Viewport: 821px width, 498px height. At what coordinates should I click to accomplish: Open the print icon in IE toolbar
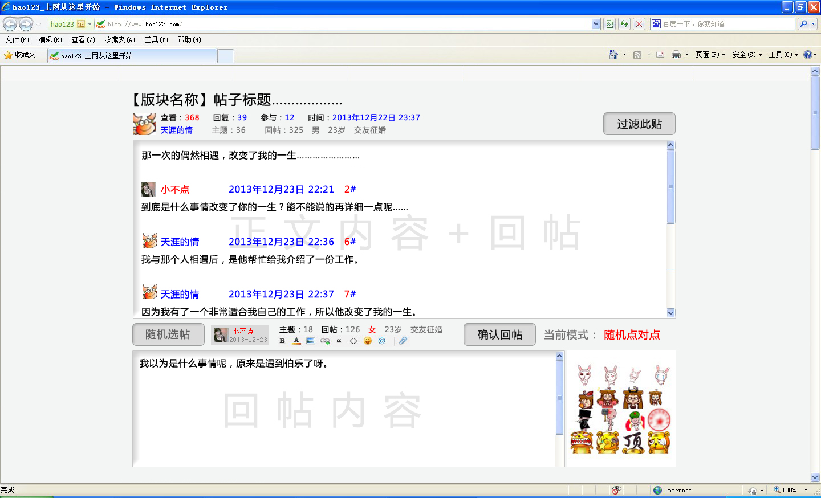click(x=677, y=54)
